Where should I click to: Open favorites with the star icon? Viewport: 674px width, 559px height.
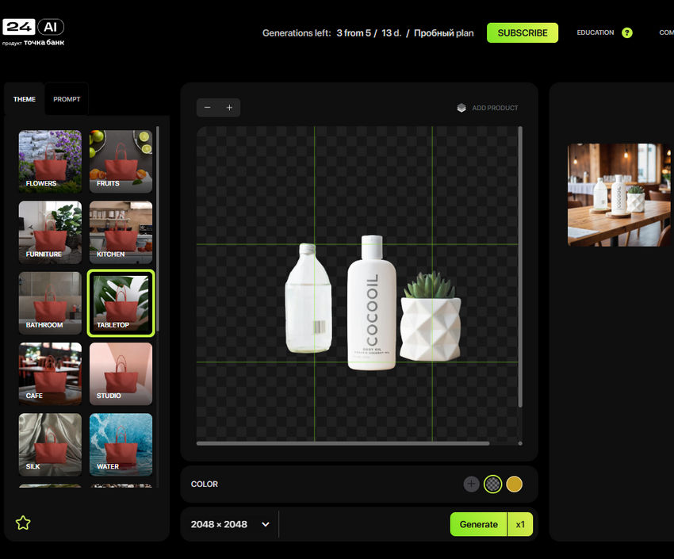[x=23, y=523]
